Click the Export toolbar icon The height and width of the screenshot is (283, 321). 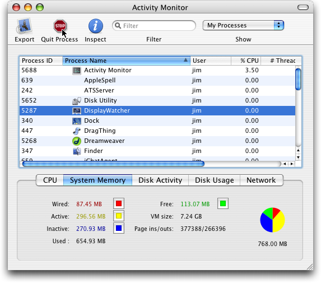click(24, 26)
